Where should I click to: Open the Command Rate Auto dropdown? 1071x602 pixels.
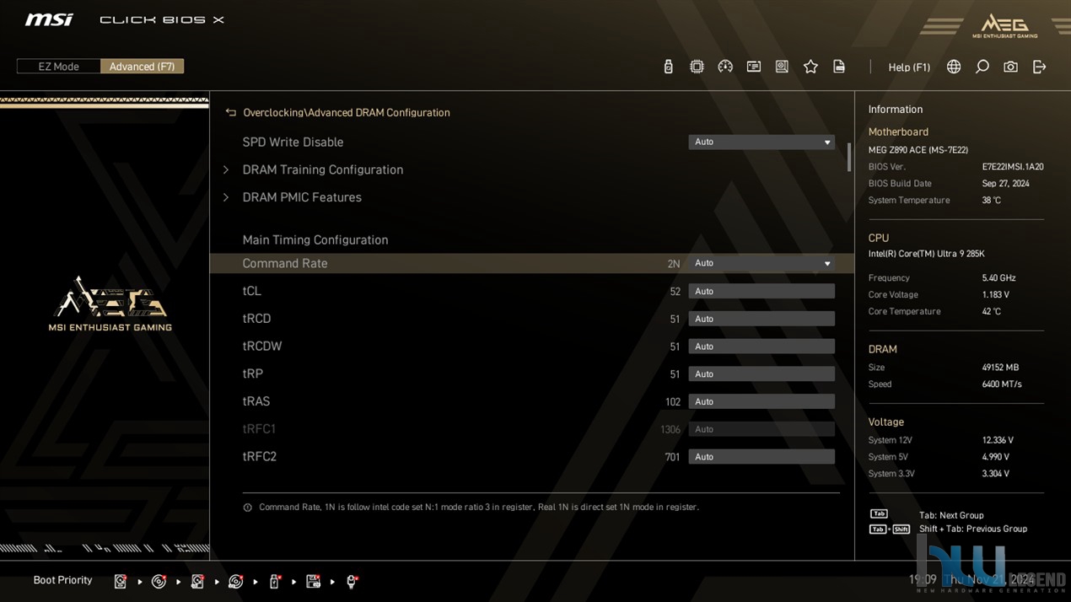762,264
